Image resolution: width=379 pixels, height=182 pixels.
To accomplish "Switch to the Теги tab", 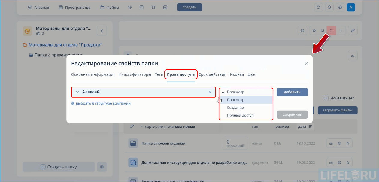I will pyautogui.click(x=159, y=74).
